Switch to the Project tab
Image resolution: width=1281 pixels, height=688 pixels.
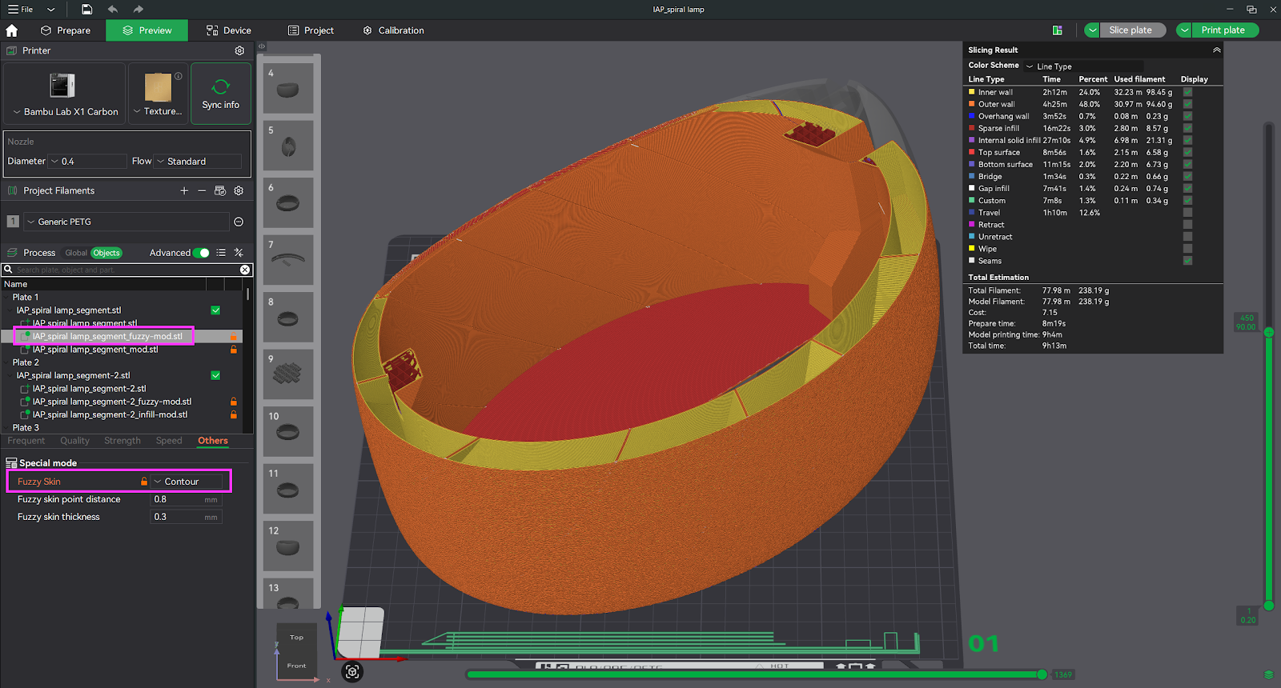[311, 30]
